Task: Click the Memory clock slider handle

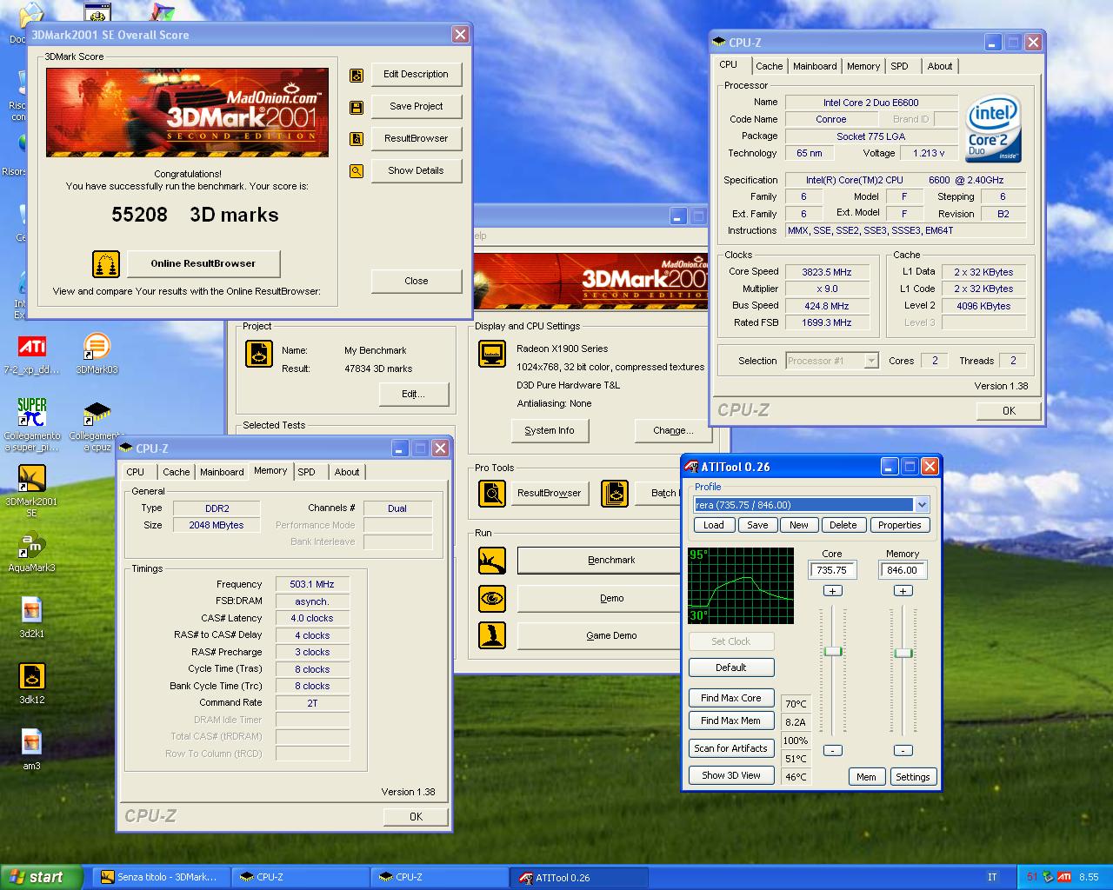Action: tap(903, 653)
